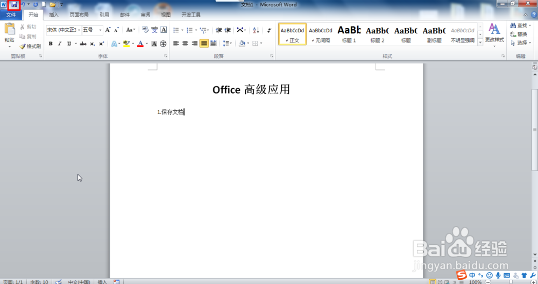The height and width of the screenshot is (284, 538).
Task: Show or hide paragraph marks
Action: (270, 30)
